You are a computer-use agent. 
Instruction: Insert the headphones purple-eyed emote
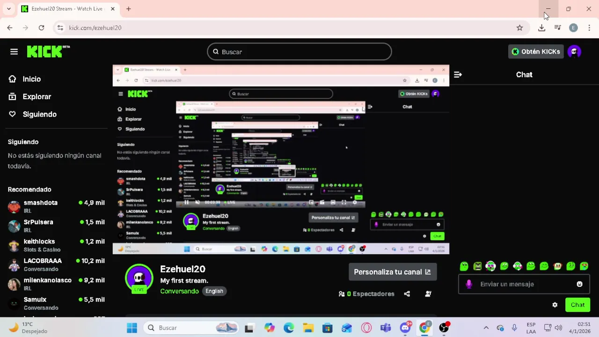coord(490,266)
